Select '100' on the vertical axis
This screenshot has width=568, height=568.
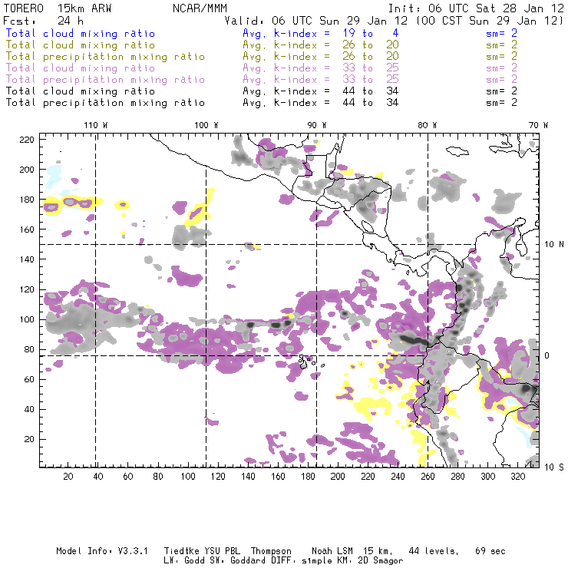27,319
